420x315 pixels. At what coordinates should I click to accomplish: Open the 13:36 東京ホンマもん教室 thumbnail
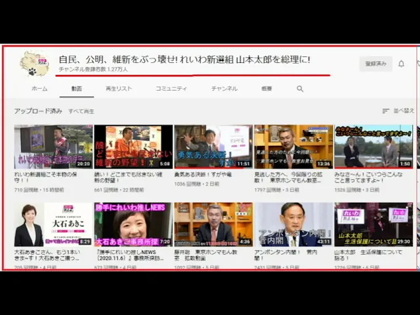tap(293, 147)
